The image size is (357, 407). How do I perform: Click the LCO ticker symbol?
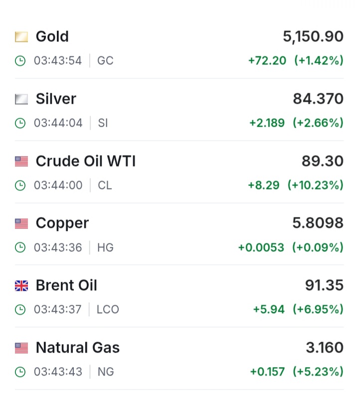(x=108, y=310)
